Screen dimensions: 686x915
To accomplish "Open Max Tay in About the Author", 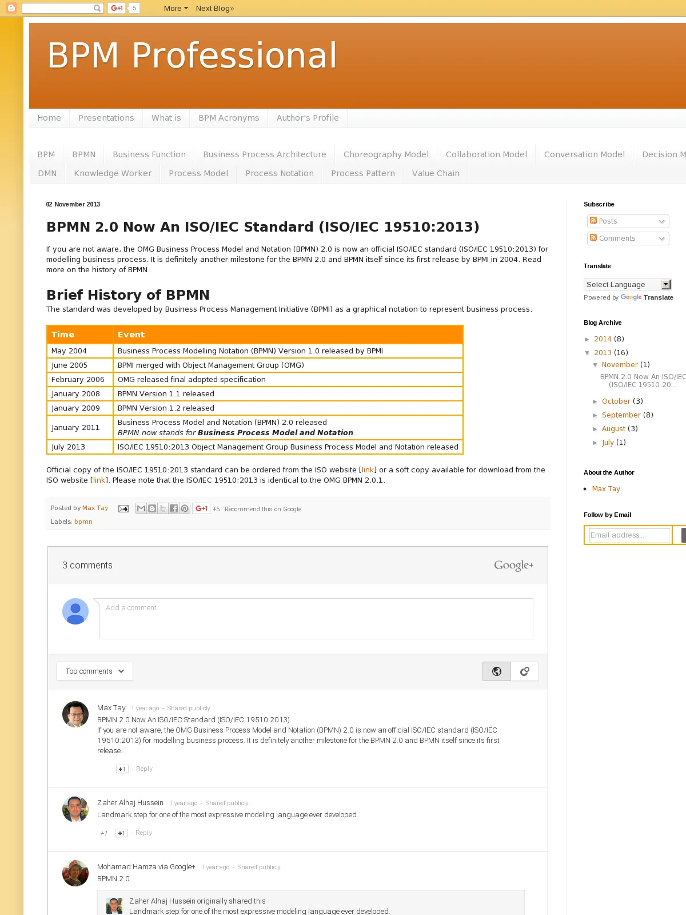I will click(606, 489).
